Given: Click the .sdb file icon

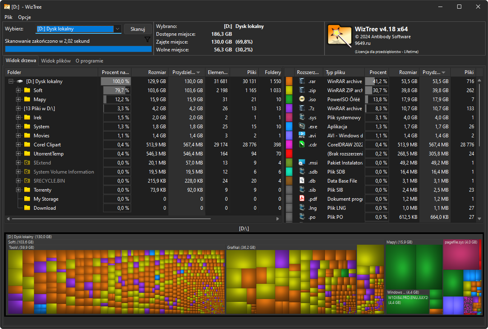Looking at the screenshot, I should (302, 171).
